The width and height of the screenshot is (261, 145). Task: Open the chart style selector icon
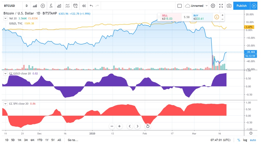34,6
